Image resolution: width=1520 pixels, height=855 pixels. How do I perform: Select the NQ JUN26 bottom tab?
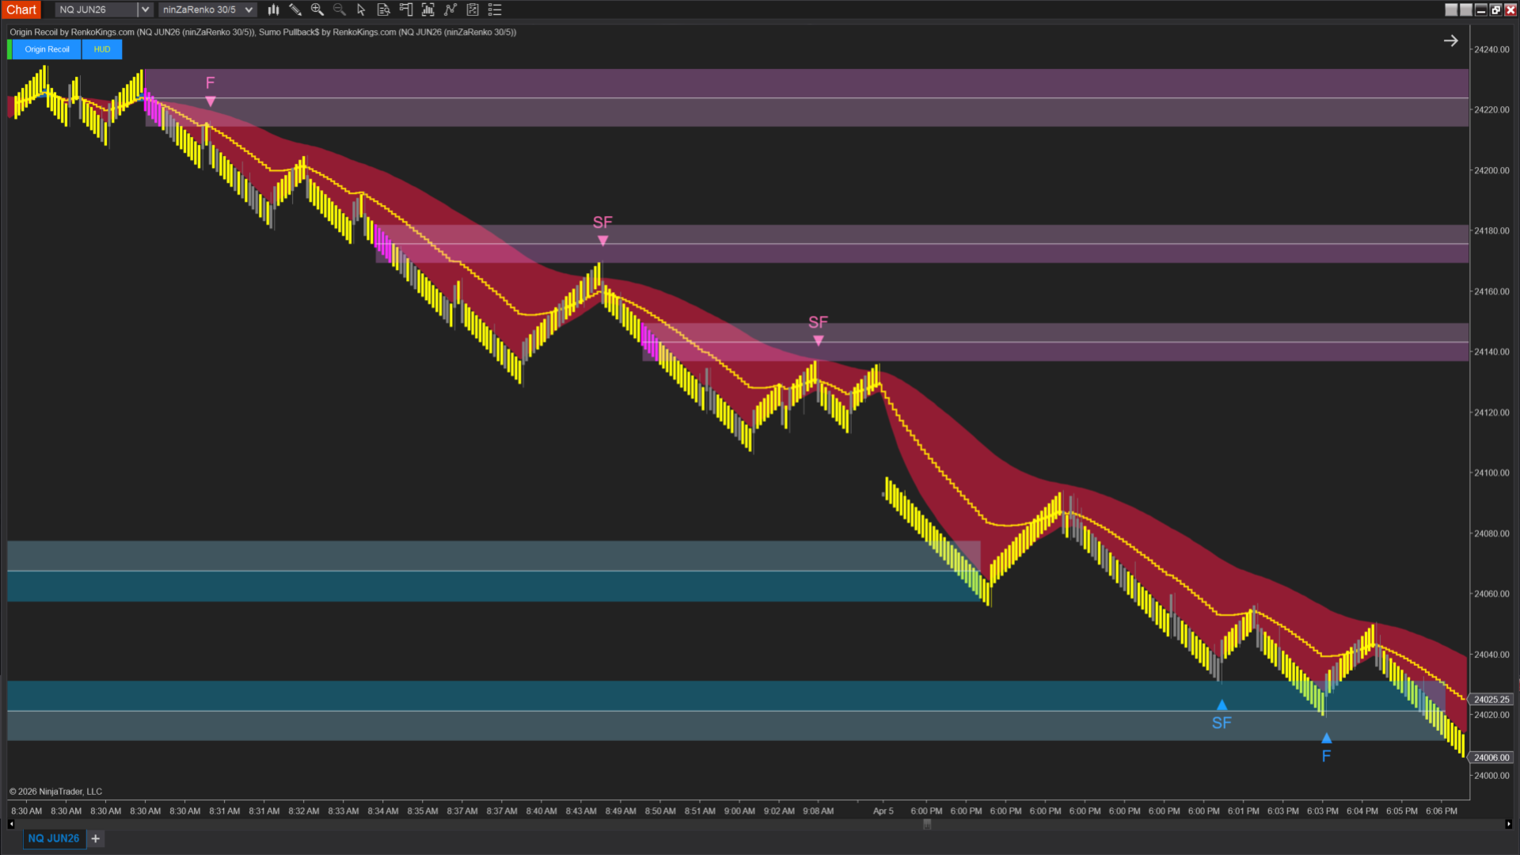(54, 838)
